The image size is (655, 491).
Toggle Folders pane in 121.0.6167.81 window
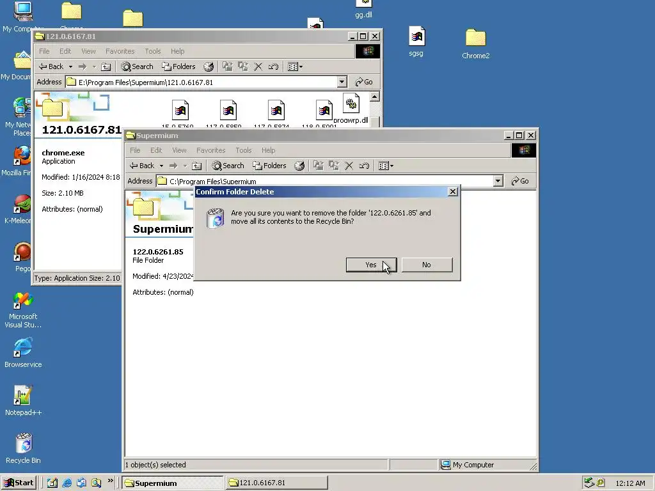pyautogui.click(x=178, y=66)
